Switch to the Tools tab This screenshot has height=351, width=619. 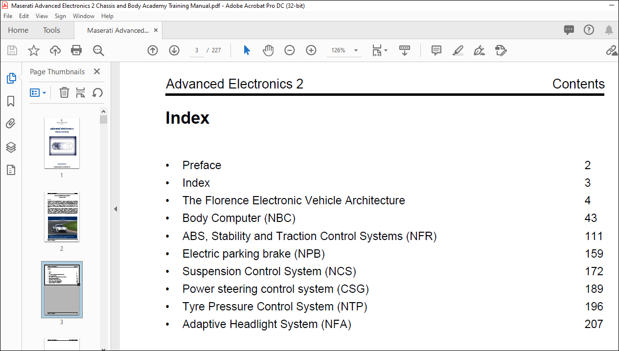(51, 30)
